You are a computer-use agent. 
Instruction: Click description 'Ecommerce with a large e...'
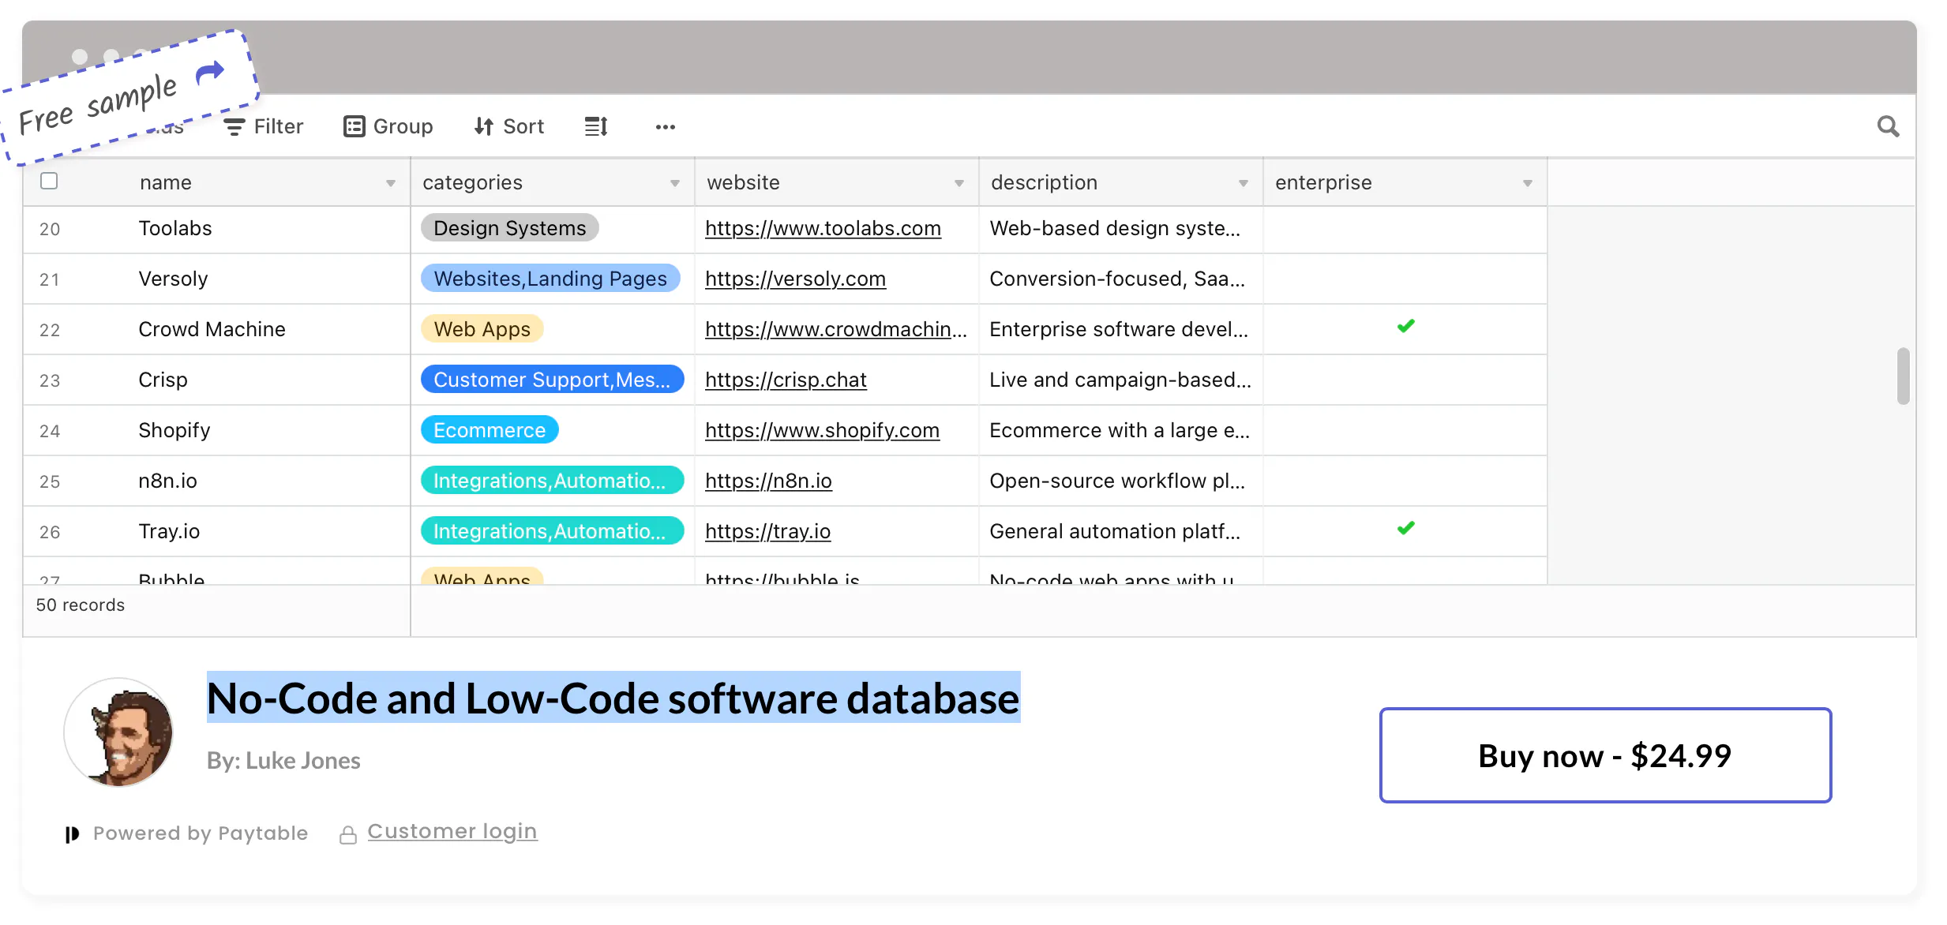click(1120, 430)
